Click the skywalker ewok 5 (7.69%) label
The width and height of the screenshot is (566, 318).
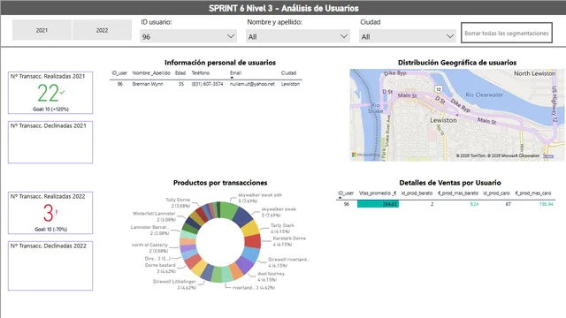pos(279,212)
